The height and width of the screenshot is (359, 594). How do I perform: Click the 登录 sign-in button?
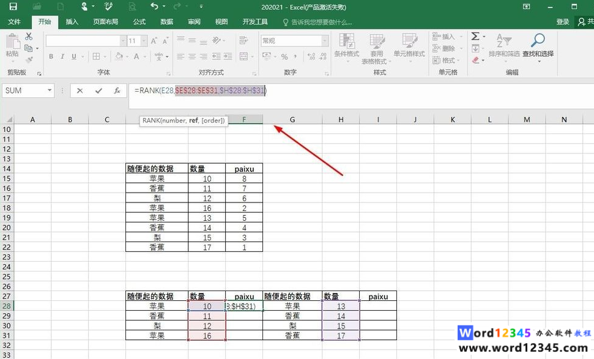[563, 22]
